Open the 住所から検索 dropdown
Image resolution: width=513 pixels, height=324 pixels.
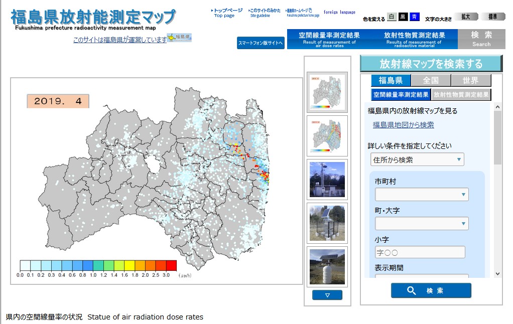click(x=417, y=159)
